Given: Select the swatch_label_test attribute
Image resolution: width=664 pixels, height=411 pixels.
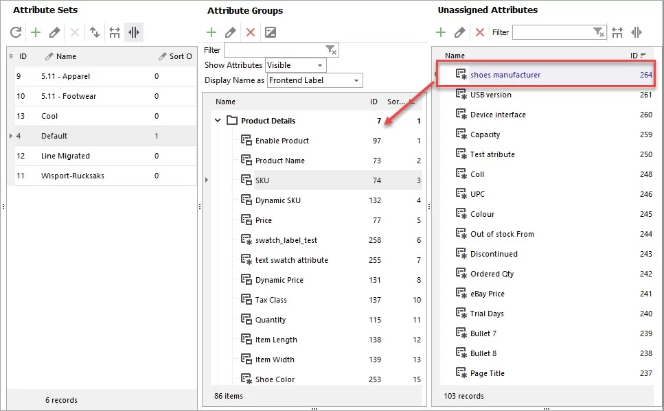Looking at the screenshot, I should coord(286,240).
